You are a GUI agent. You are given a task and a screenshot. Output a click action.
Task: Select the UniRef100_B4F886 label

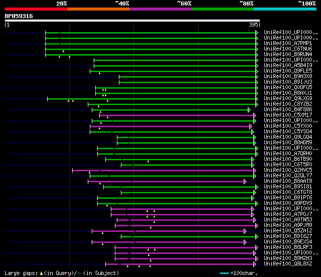[x=288, y=110]
